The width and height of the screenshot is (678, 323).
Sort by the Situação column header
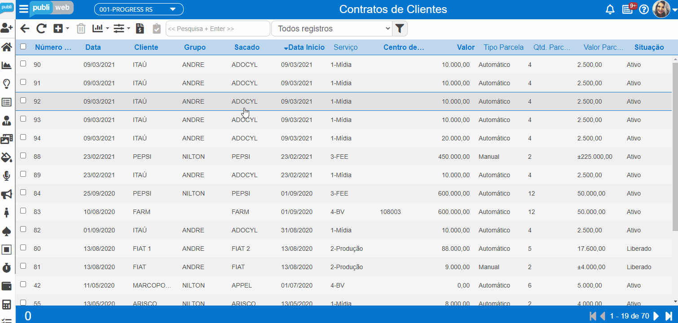pos(649,47)
